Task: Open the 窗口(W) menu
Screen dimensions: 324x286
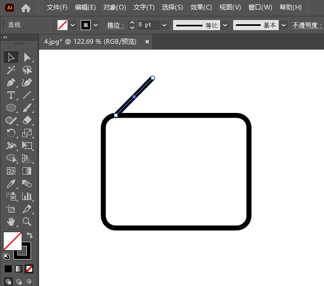Action: pos(260,7)
